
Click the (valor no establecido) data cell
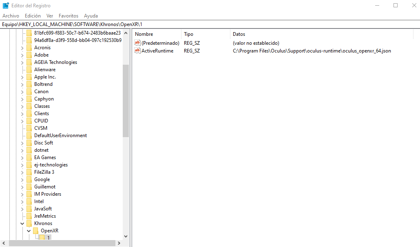pos(256,43)
